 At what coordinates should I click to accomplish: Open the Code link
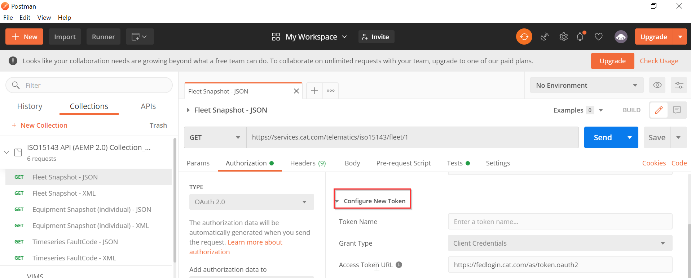[679, 163]
